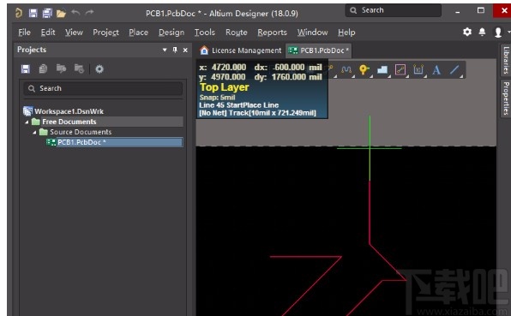511x316 pixels.
Task: Select the Place Line tool icon
Action: pyautogui.click(x=454, y=69)
